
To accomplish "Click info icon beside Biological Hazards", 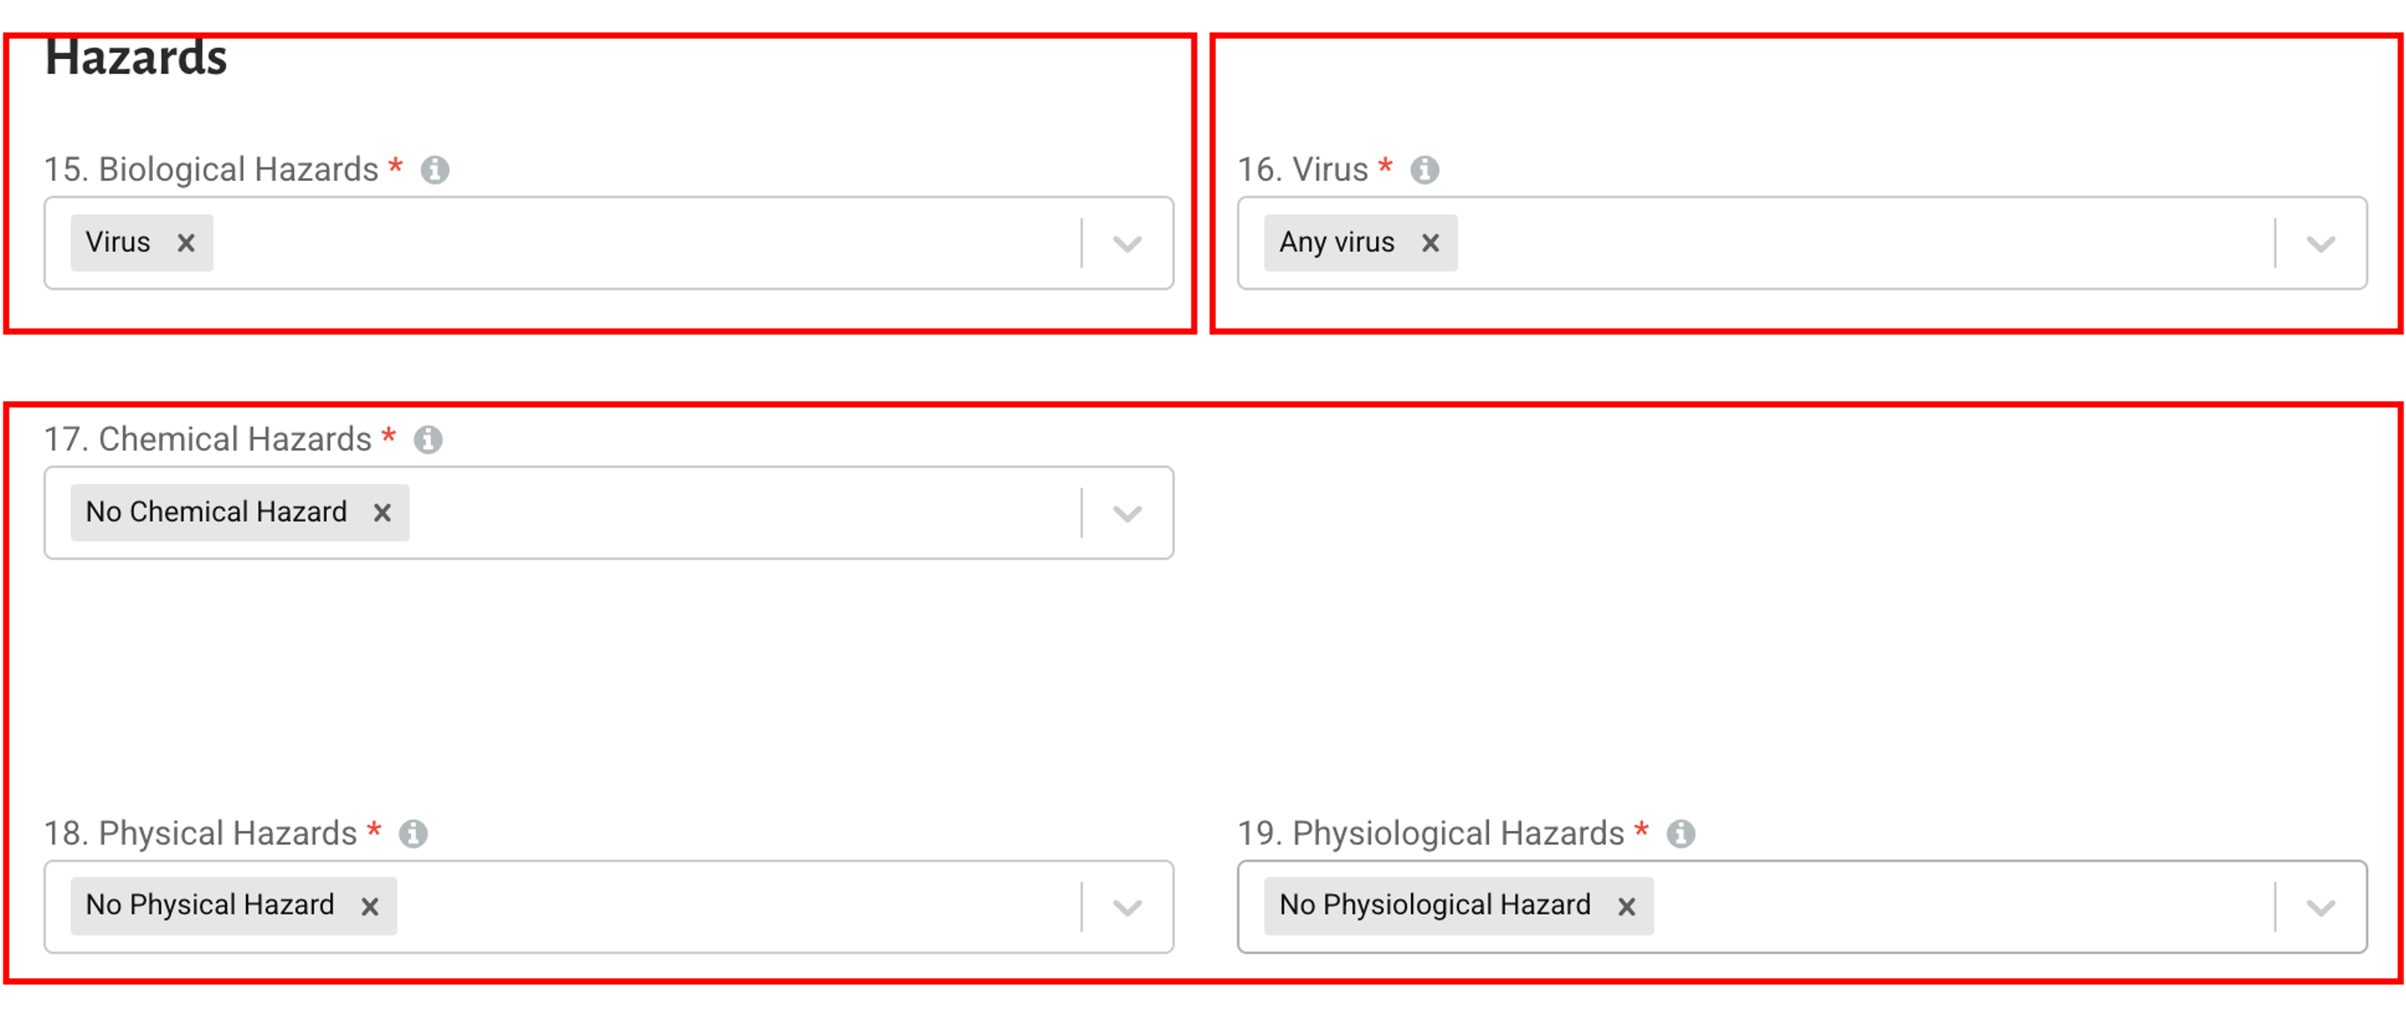I will point(435,170).
